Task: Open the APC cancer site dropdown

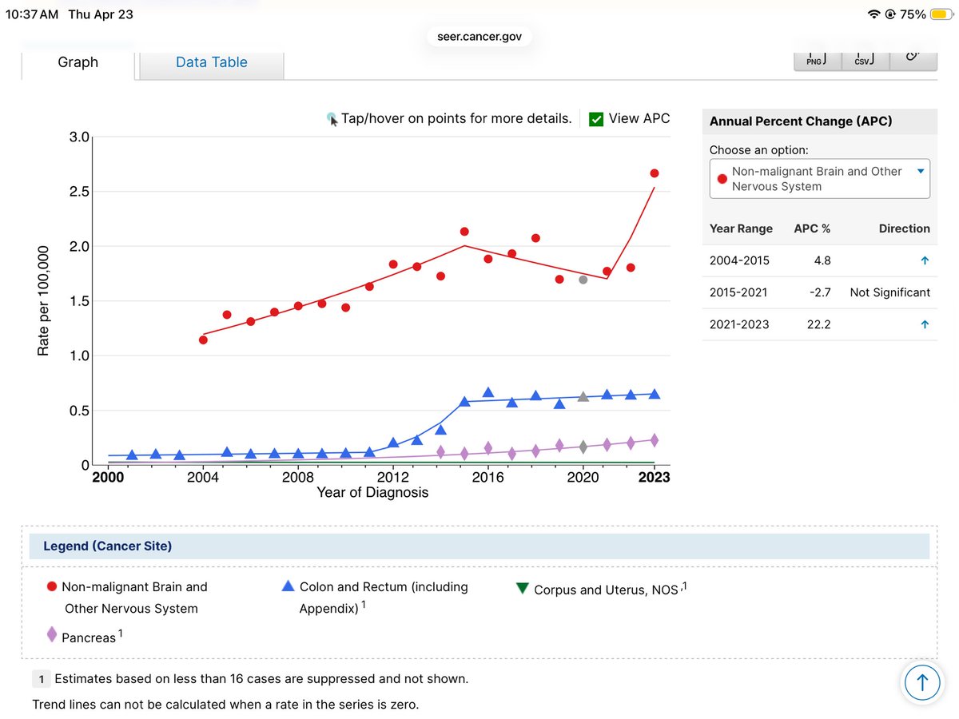Action: click(820, 179)
